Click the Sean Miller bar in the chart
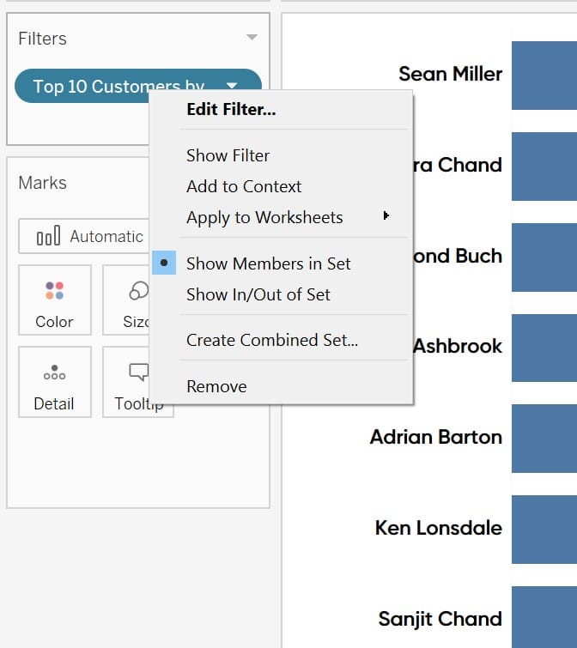The image size is (577, 648). tap(544, 76)
